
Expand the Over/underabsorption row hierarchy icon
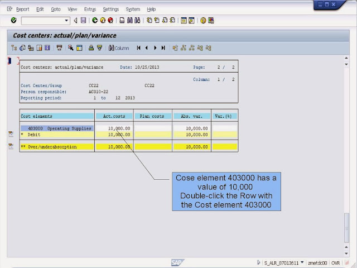click(11, 146)
